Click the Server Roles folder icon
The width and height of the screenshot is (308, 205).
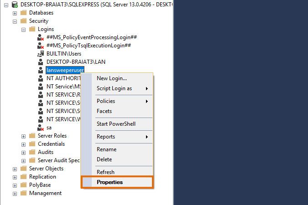(x=32, y=136)
